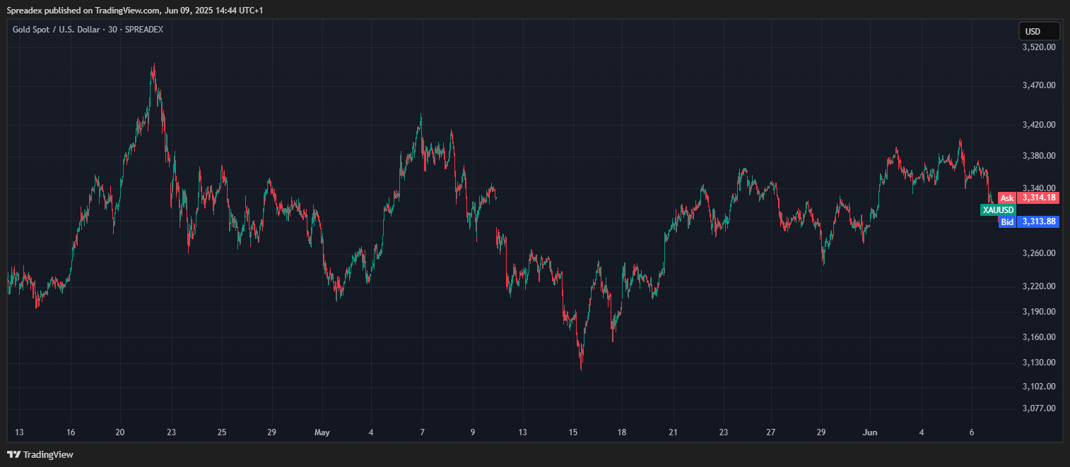Click the 3,130.00 price axis label
This screenshot has height=467, width=1070.
[1039, 363]
